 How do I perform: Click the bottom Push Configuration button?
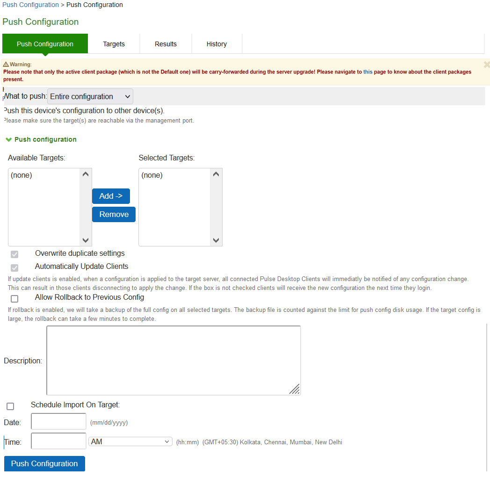pyautogui.click(x=44, y=463)
